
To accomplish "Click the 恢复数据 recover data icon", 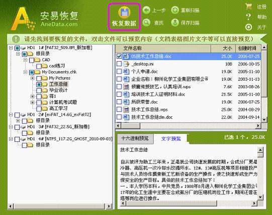I will (x=124, y=13).
